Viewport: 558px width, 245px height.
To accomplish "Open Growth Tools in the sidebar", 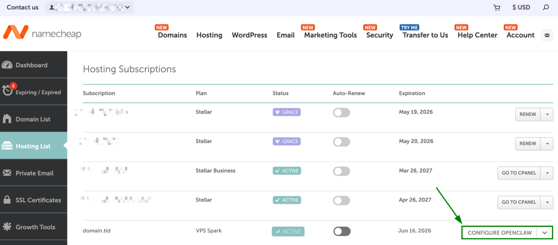I will pos(34,227).
